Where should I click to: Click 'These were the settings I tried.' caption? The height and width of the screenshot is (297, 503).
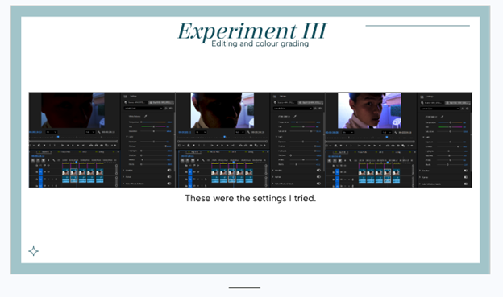click(251, 198)
